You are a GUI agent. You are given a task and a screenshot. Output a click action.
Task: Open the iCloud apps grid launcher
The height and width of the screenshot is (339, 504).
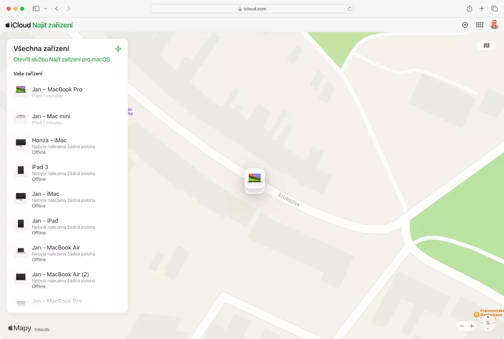point(479,25)
